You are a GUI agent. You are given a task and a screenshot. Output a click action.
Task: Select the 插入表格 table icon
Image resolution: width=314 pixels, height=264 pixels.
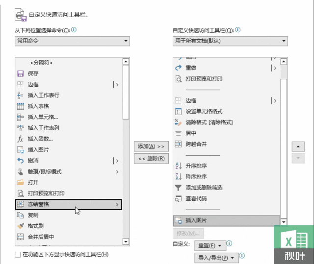click(21, 106)
